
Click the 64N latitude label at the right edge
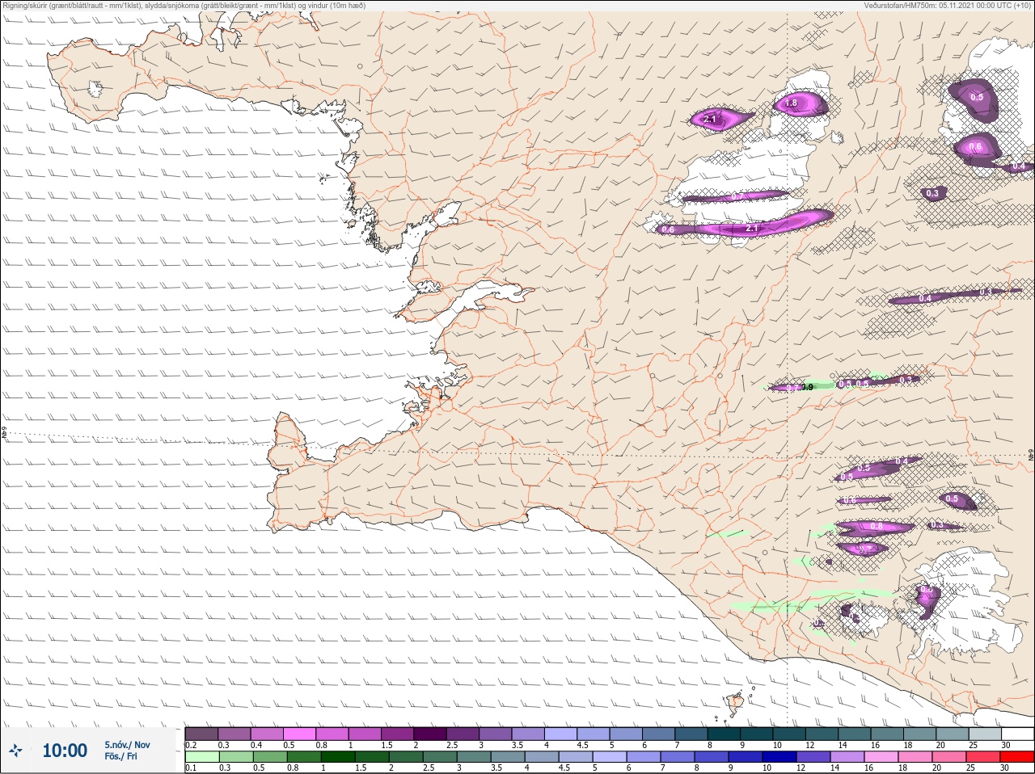1031,453
